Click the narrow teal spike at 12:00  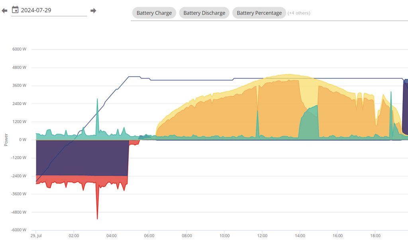pyautogui.click(x=257, y=114)
